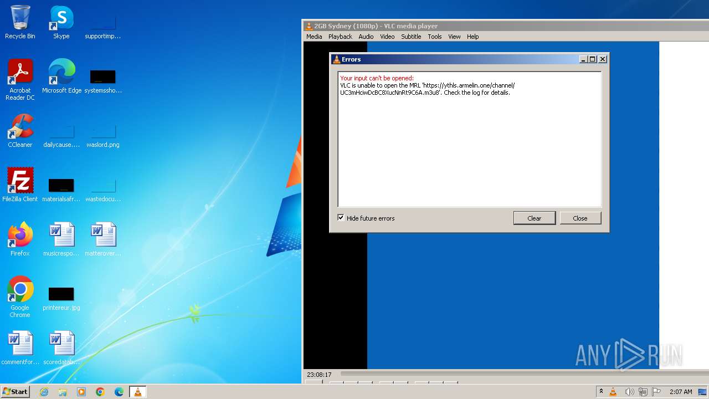Open VLC Media menu
The width and height of the screenshot is (709, 399).
pos(314,37)
